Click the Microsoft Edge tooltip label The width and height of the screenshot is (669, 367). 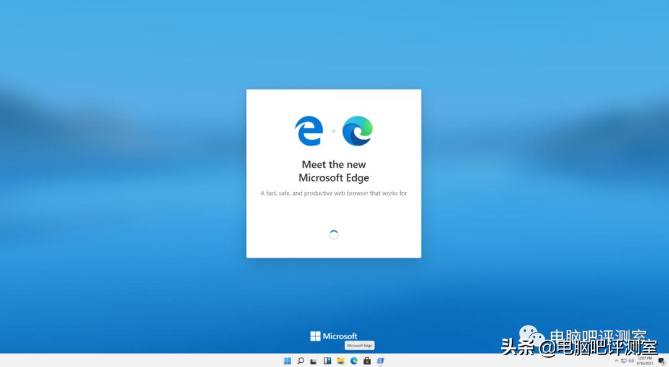click(x=359, y=346)
